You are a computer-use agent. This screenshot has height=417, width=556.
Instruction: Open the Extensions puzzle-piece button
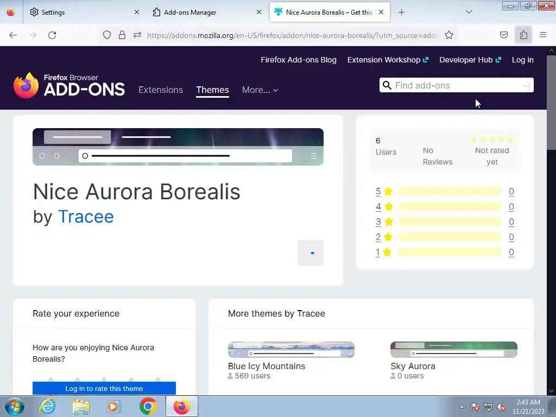tap(523, 35)
